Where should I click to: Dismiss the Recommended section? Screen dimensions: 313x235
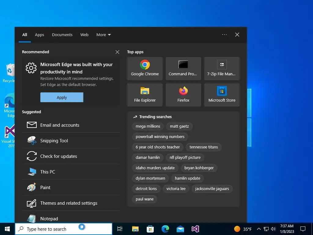(117, 52)
